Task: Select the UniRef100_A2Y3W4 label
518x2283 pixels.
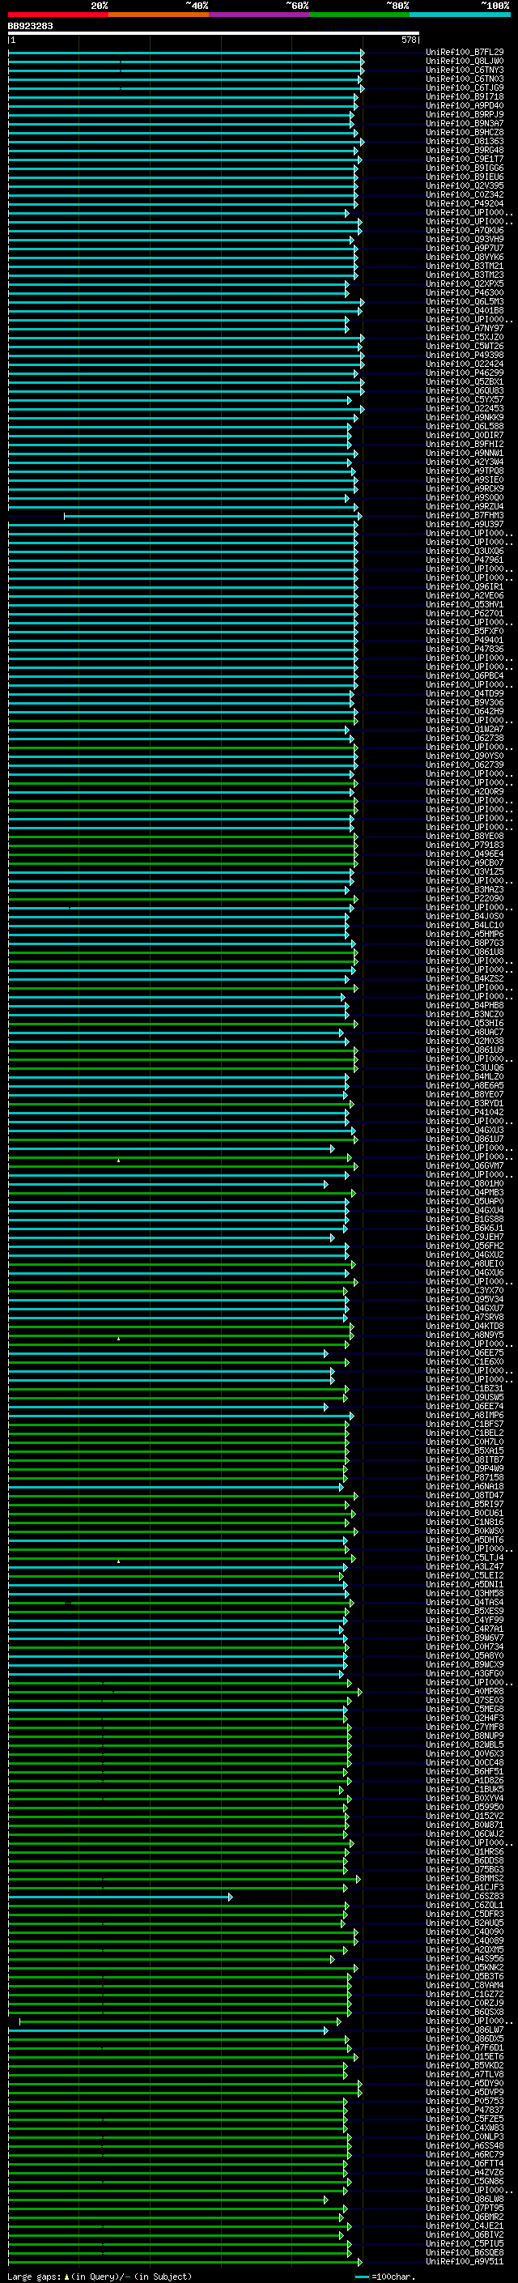Action: (x=465, y=462)
